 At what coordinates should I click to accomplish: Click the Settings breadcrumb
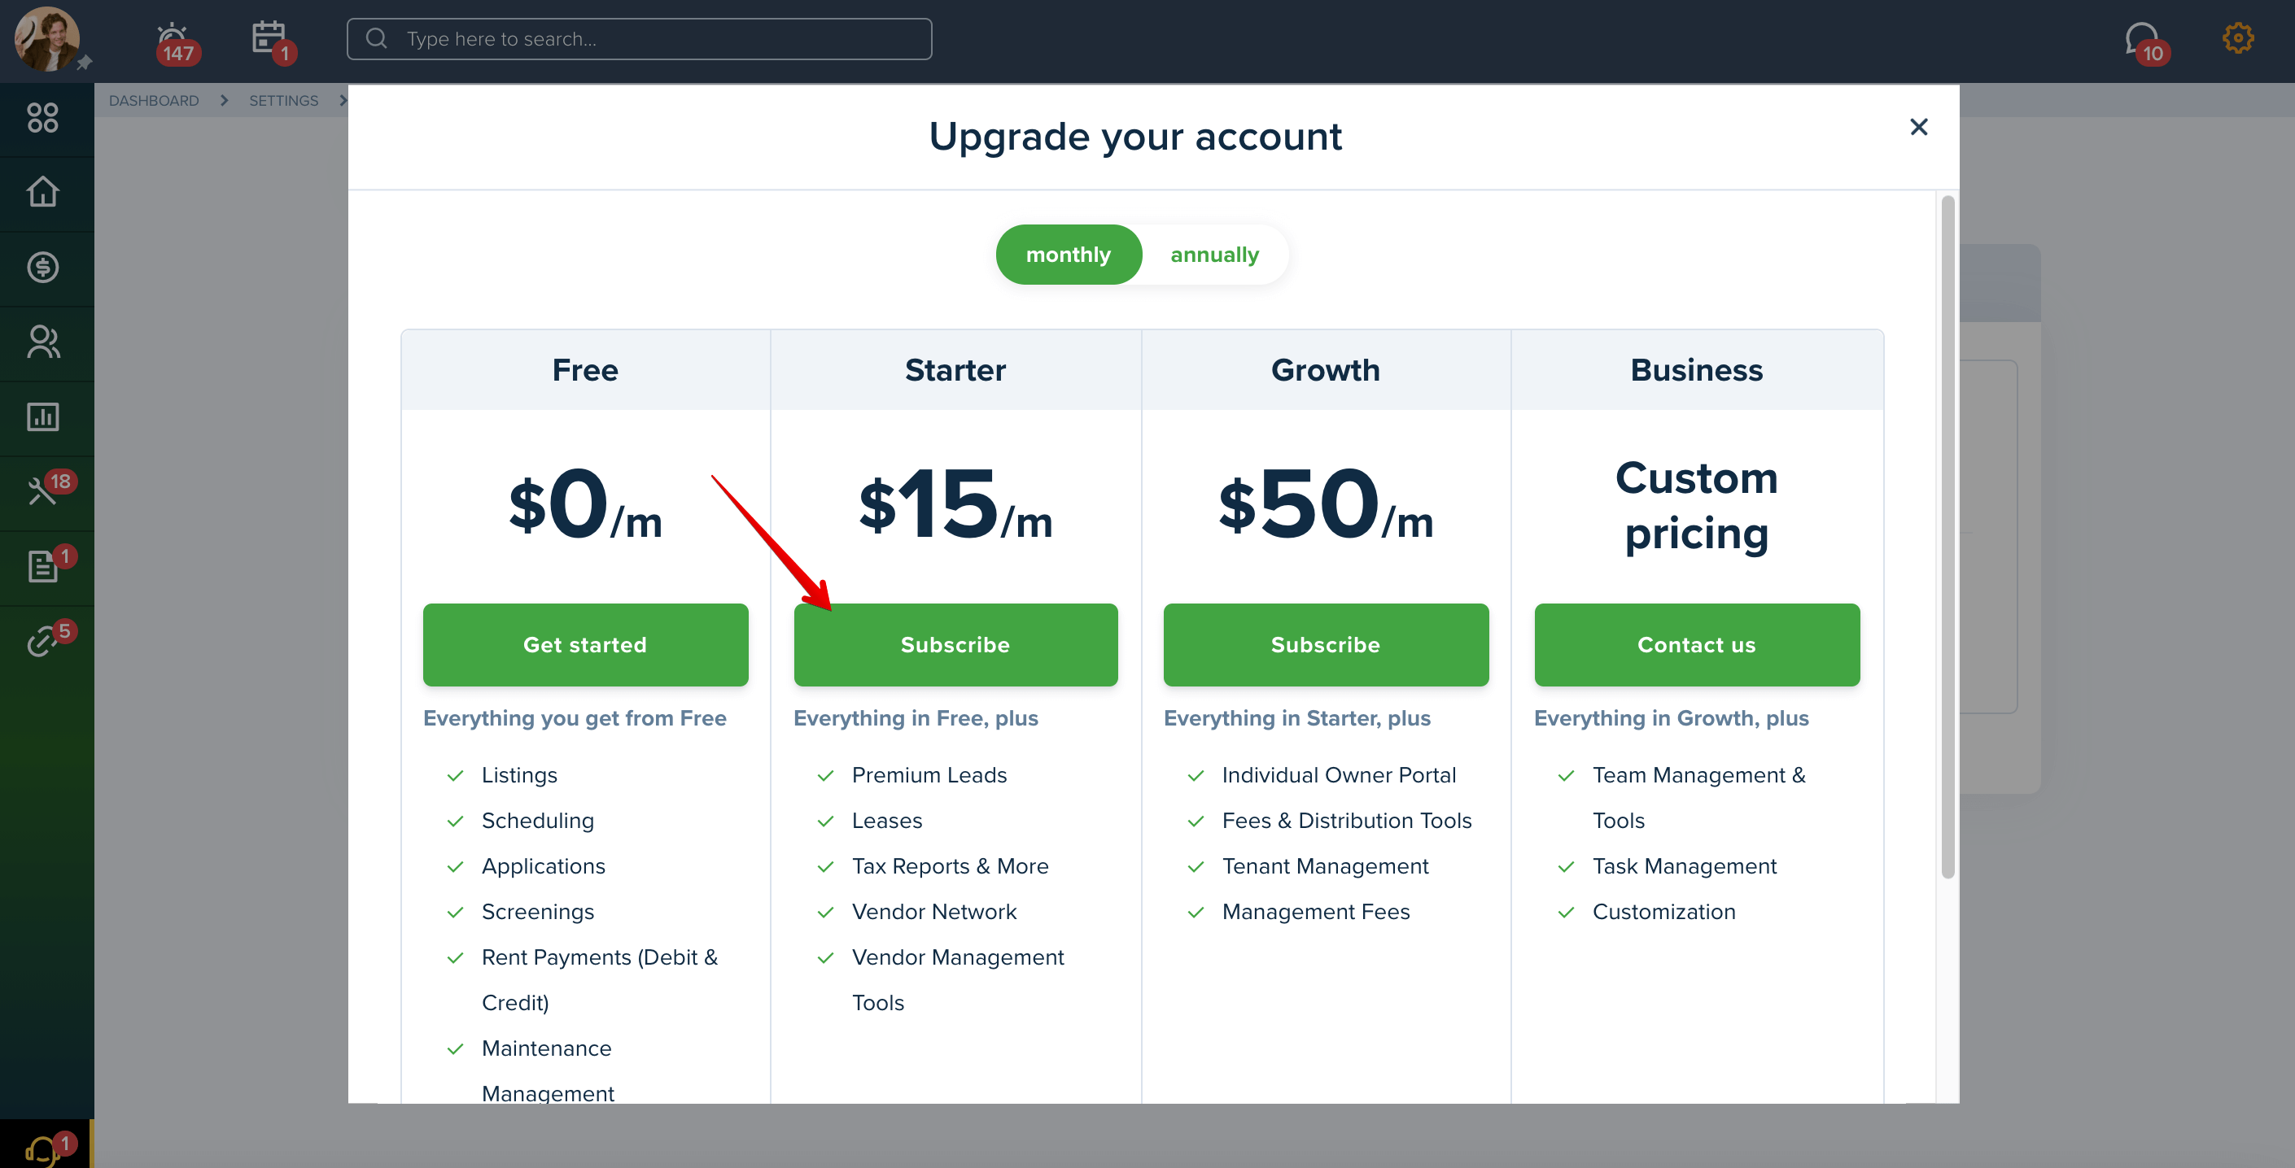[x=283, y=101]
